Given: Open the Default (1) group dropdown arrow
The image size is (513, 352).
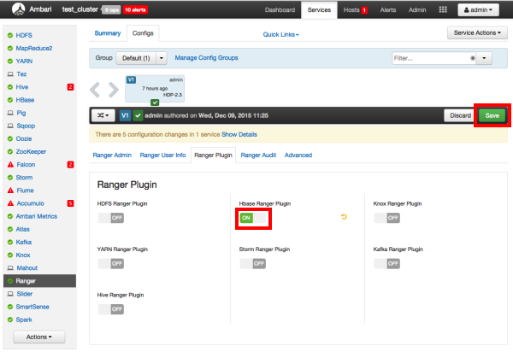Looking at the screenshot, I should point(162,58).
